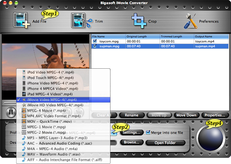Zoom window with green button
The width and height of the screenshot is (231, 164).
pos(16,3)
